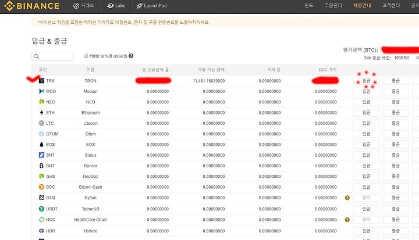Click 출금 withdraw button for NEO
The height and width of the screenshot is (240, 419).
coord(396,102)
